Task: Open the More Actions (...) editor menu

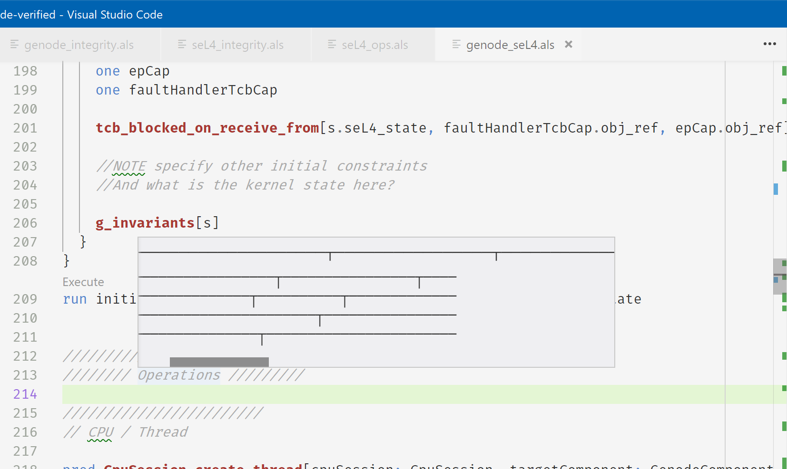Action: 769,44
